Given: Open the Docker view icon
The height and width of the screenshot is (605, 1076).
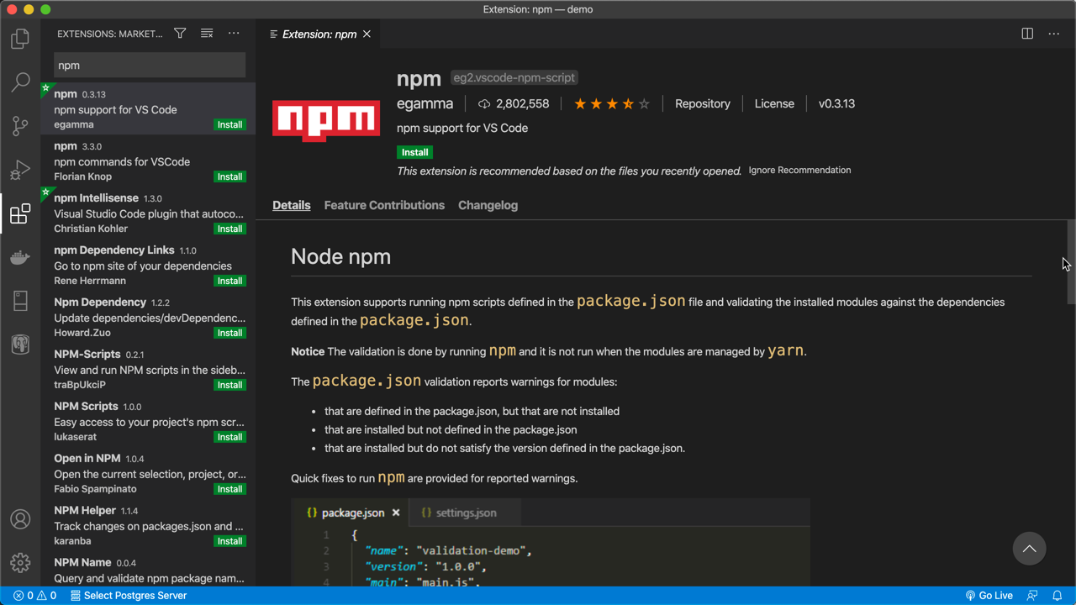Looking at the screenshot, I should (x=20, y=257).
